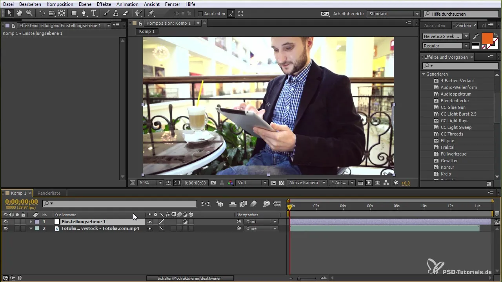
Task: Open the Effekte menu
Action: coord(103,4)
